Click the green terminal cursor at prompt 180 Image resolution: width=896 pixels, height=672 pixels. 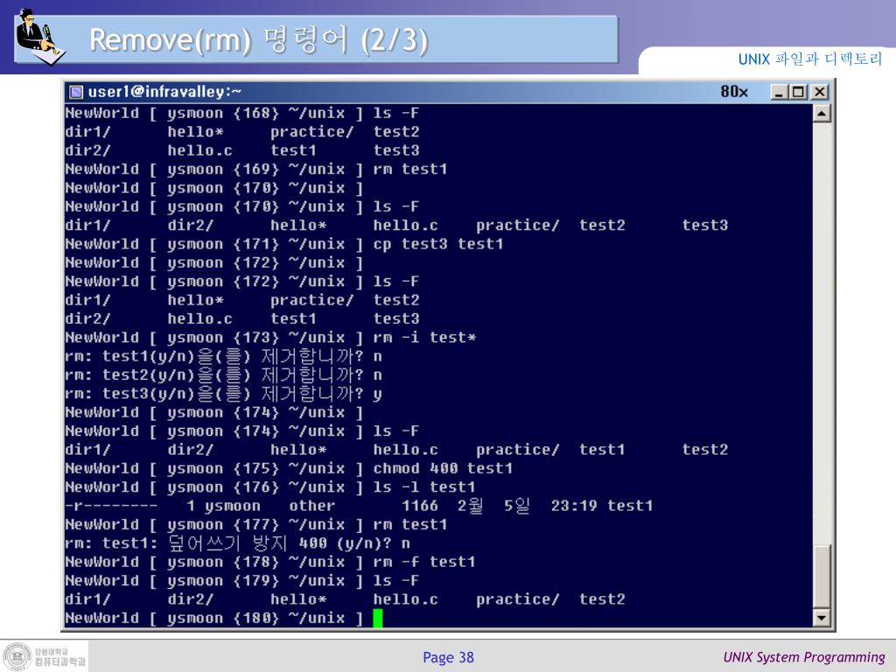click(x=378, y=619)
